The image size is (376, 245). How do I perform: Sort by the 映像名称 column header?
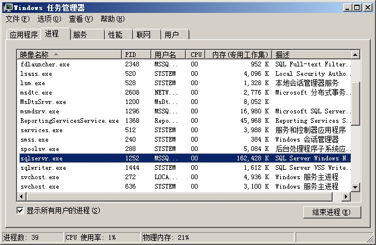pyautogui.click(x=69, y=55)
